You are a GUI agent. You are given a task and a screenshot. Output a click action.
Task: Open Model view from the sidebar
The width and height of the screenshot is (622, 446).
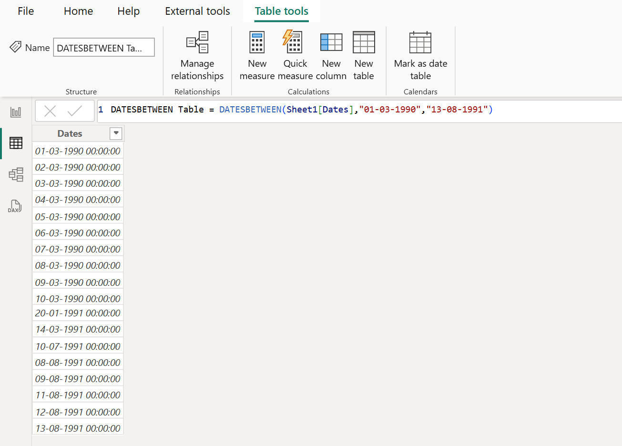click(x=16, y=175)
